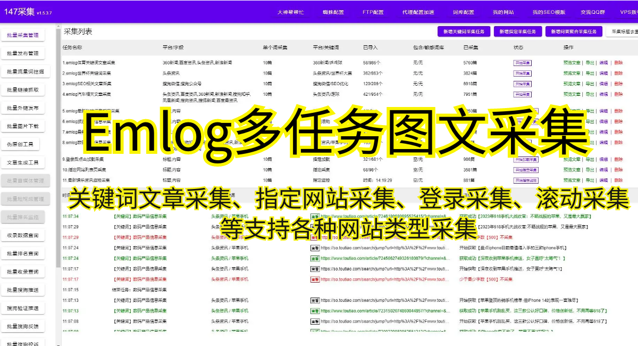Click 预览文章 for 登录后点击加载采集

572,159
